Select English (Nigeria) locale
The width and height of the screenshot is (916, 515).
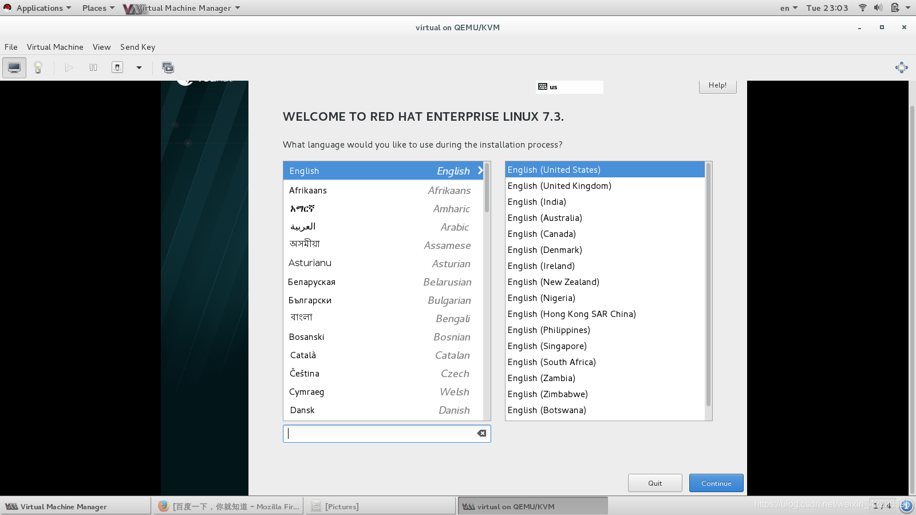coord(605,298)
